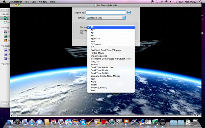Collapse the COLLECTIONS section in background window
Screen dimensions: 205x128
(2, 46)
